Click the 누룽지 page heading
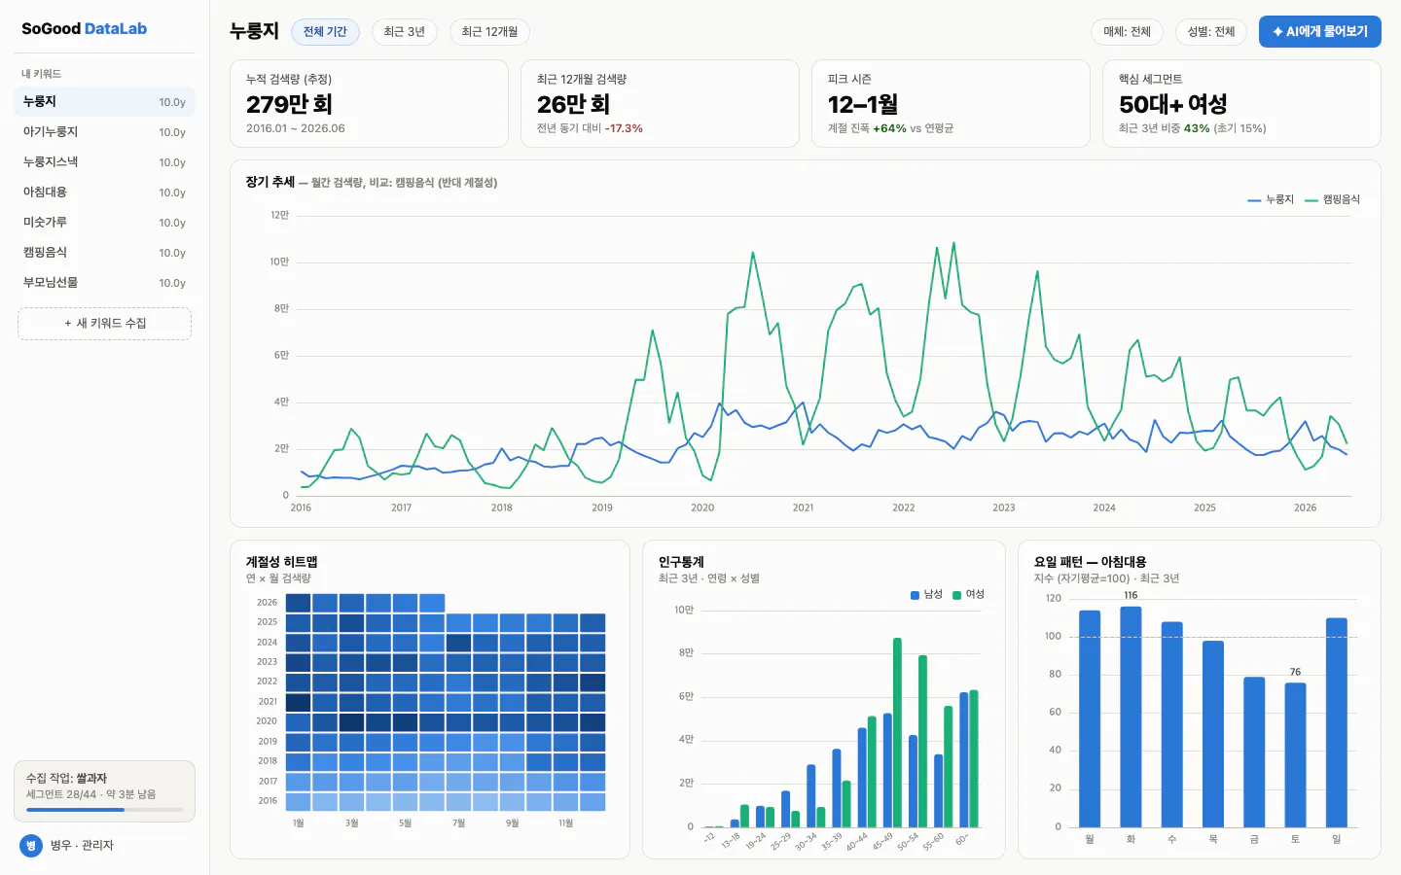This screenshot has width=1401, height=875. point(254,31)
